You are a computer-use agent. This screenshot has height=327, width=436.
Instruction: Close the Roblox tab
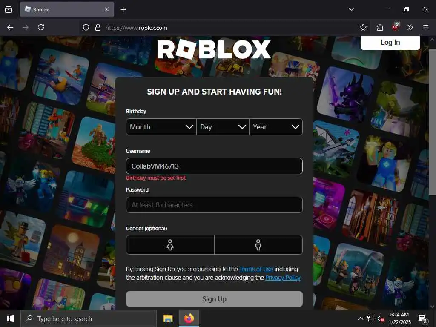click(x=107, y=9)
